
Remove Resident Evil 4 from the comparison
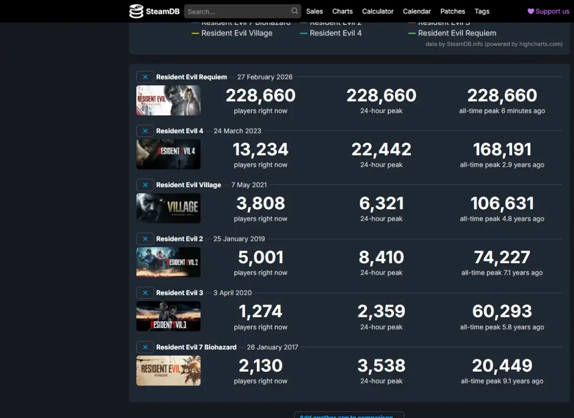[x=144, y=131]
